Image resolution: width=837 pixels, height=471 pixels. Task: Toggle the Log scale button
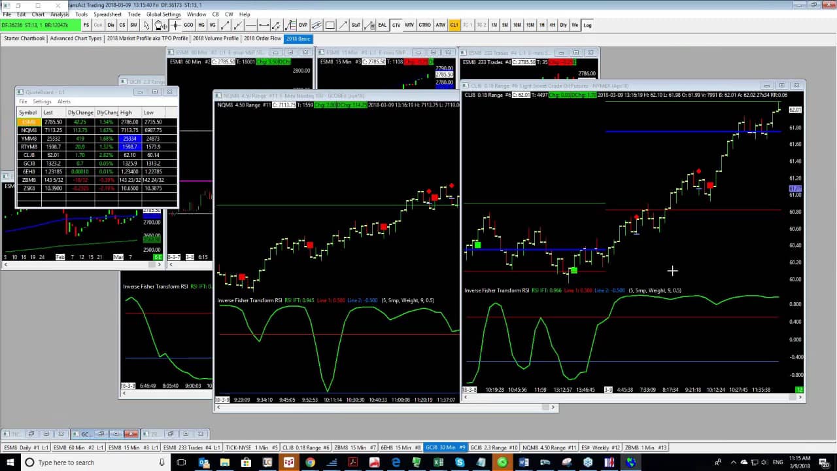coord(588,25)
